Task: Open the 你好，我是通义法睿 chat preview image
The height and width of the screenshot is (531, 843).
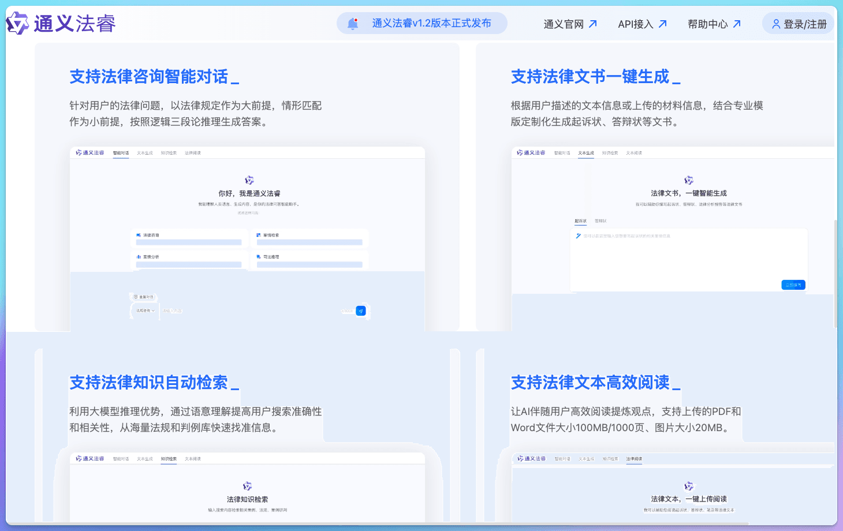Action: coord(247,239)
